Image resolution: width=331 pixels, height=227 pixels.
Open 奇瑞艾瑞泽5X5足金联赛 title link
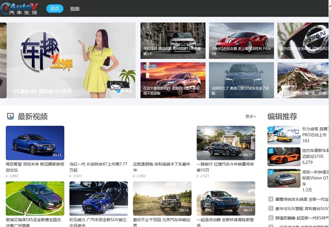pos(34,222)
